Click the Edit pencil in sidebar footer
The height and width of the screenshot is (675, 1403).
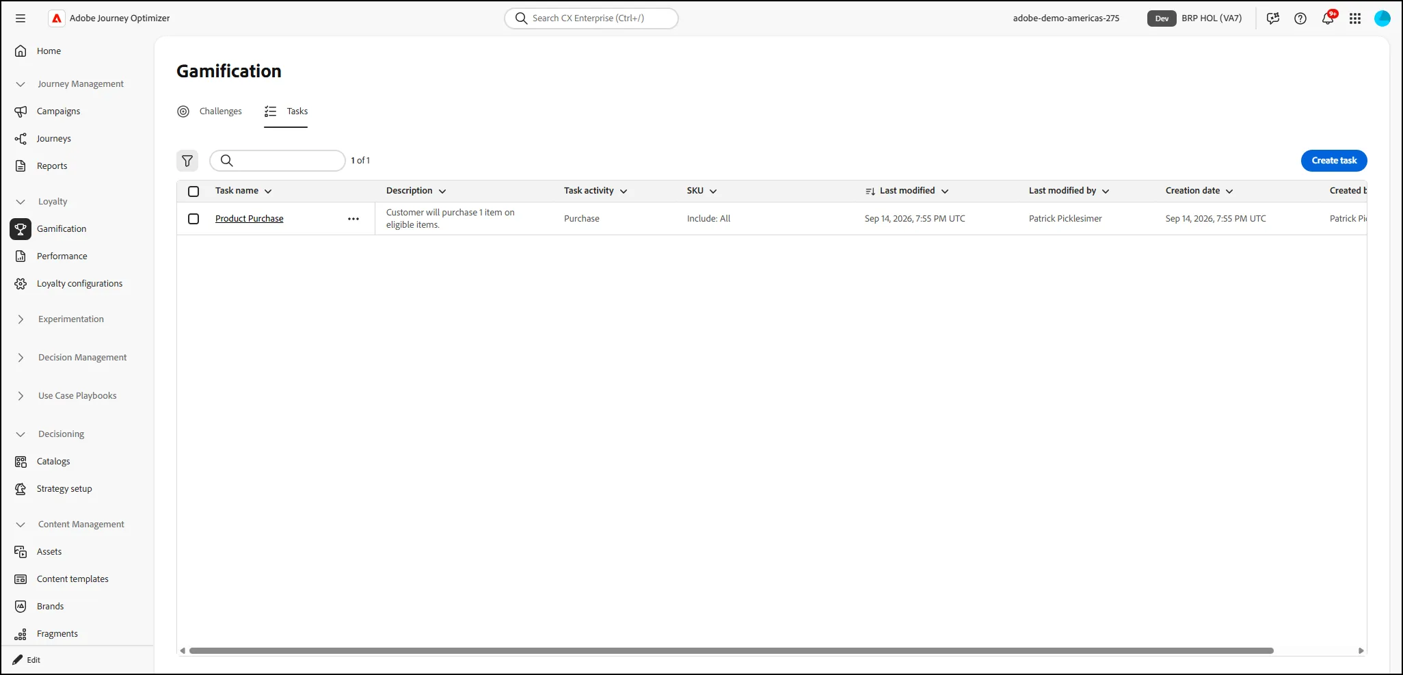[18, 660]
